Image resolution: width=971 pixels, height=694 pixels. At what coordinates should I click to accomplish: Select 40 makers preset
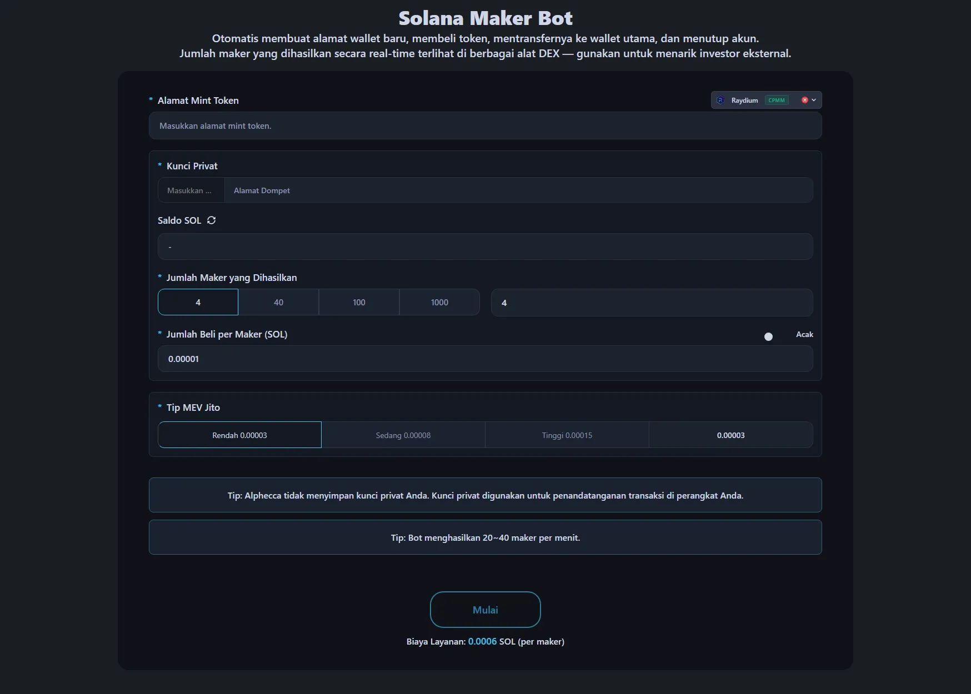(278, 303)
